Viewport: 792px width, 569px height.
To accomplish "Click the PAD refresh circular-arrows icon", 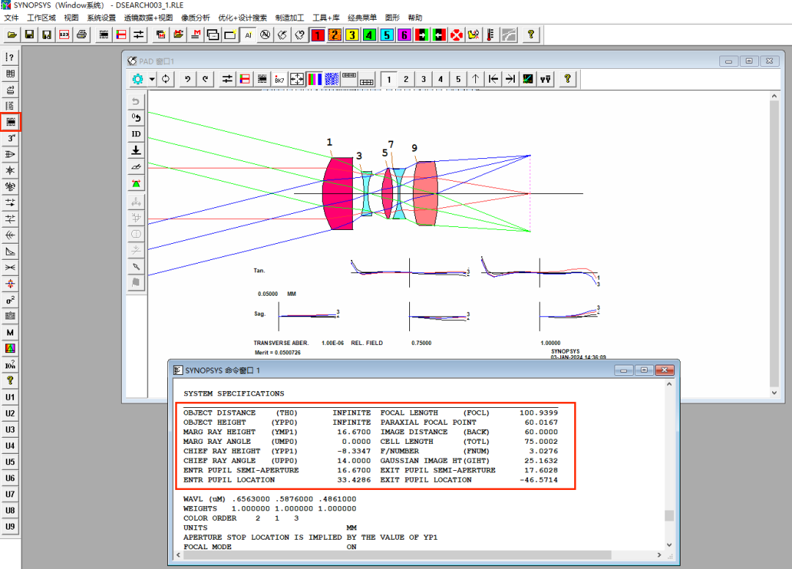I will pyautogui.click(x=166, y=79).
